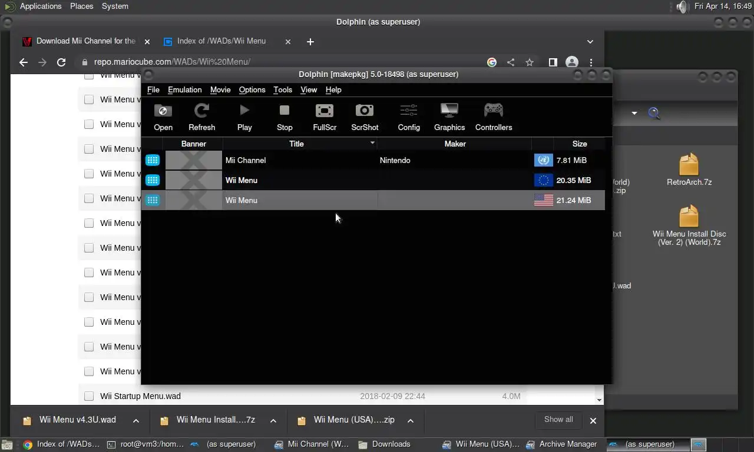Sort the game list by Size column
The image size is (754, 452).
tap(580, 144)
